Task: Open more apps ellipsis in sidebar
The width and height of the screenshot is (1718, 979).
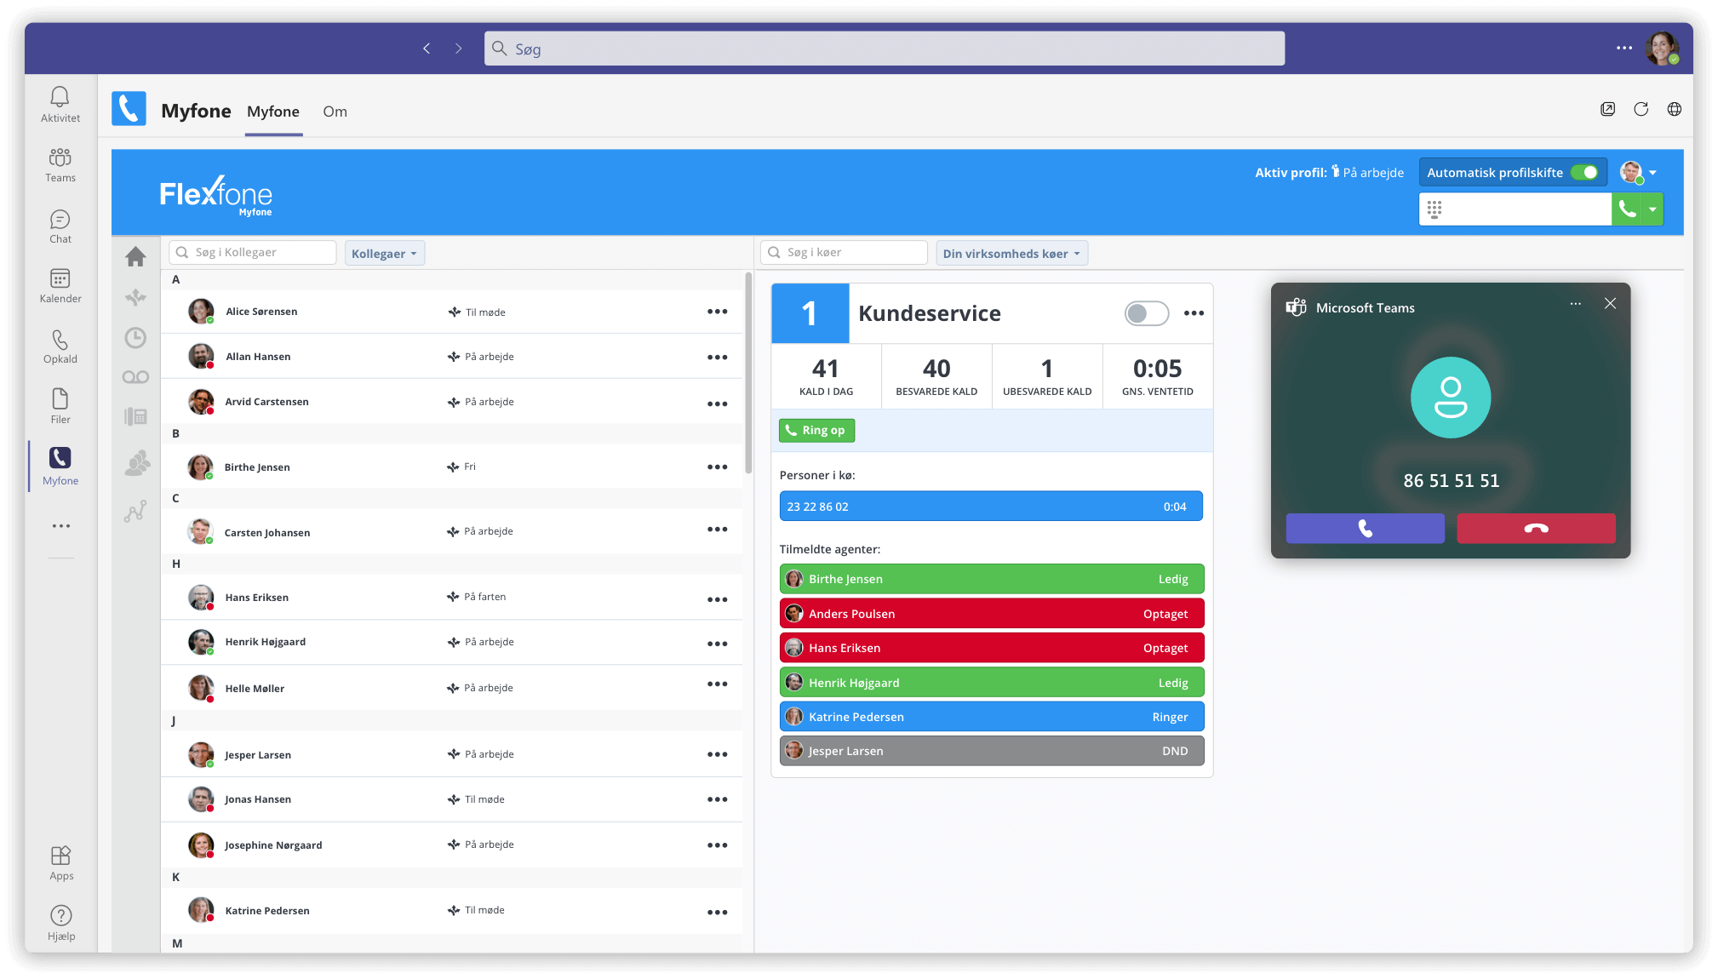Action: [x=60, y=526]
